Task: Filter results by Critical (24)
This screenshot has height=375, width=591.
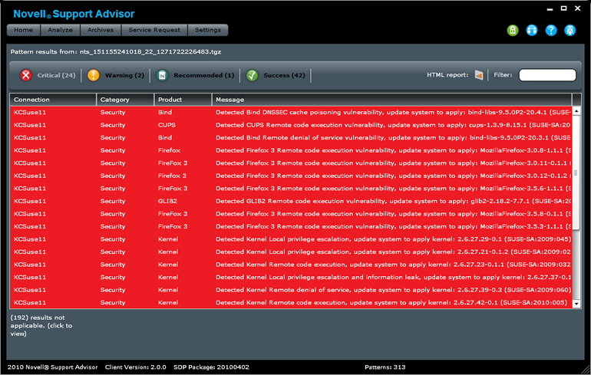Action: (x=57, y=75)
